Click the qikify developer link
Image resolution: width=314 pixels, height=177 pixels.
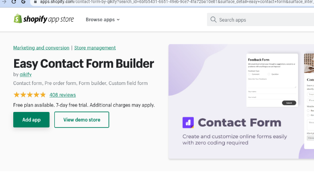pos(26,74)
